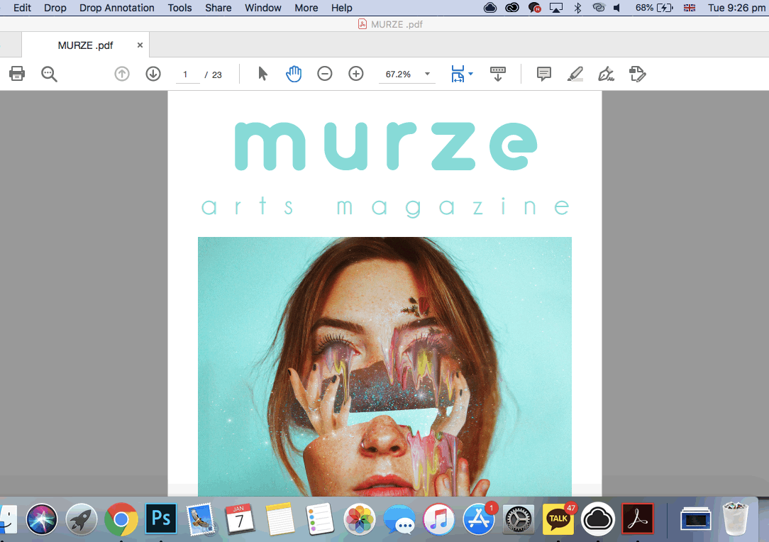The image size is (769, 542).
Task: Click the fit-width page display icon
Action: [x=458, y=74]
